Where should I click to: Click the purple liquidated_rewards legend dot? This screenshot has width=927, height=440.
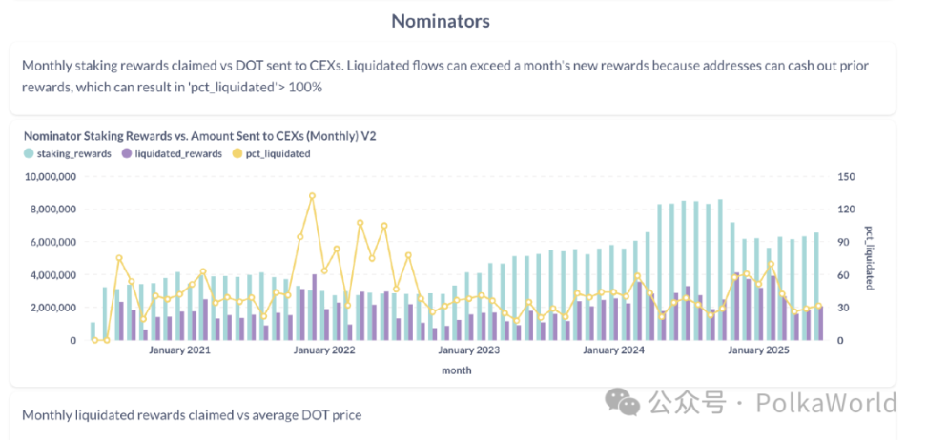point(126,153)
